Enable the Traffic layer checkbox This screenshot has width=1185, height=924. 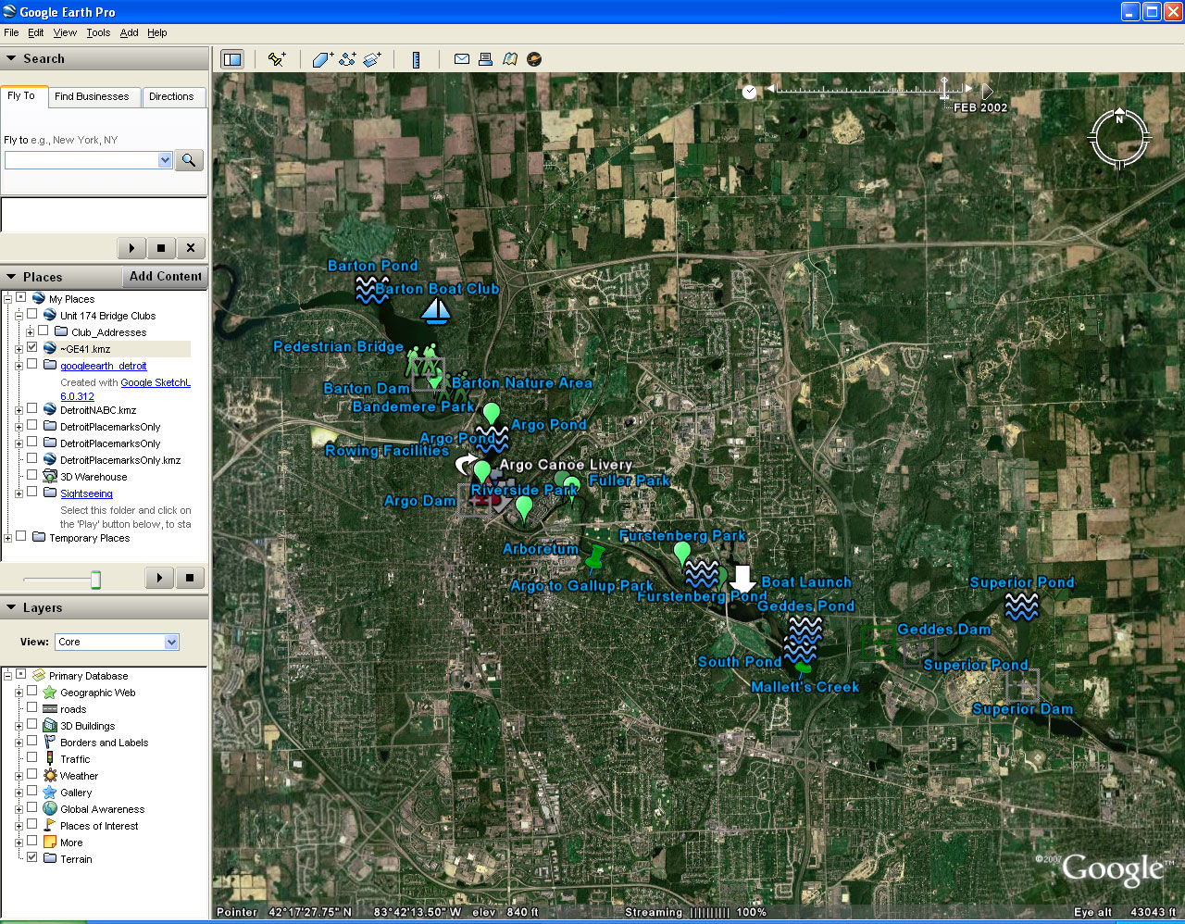point(32,758)
